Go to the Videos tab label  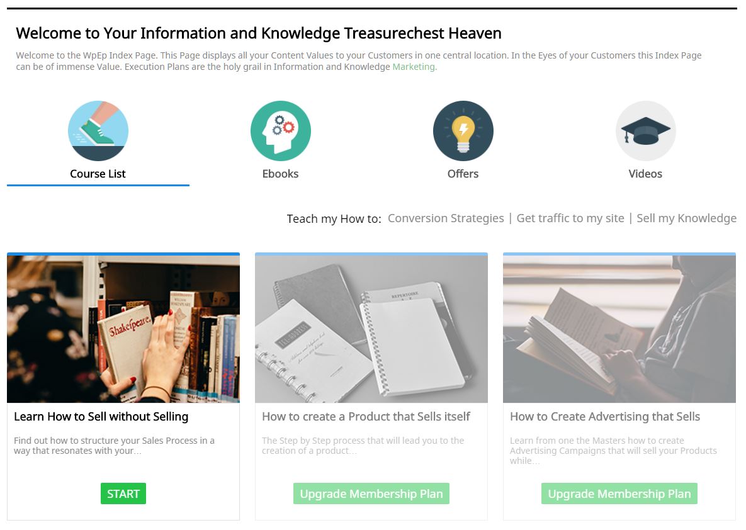click(645, 174)
